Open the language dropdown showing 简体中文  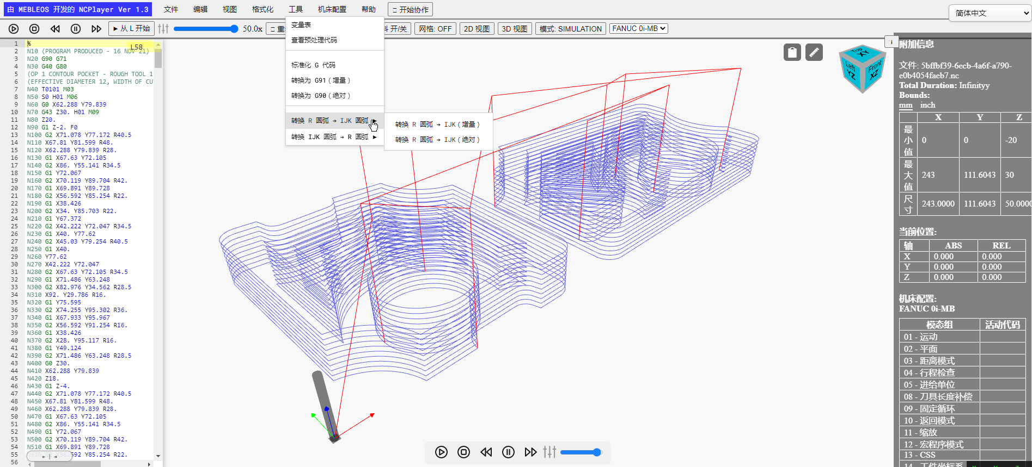(990, 13)
